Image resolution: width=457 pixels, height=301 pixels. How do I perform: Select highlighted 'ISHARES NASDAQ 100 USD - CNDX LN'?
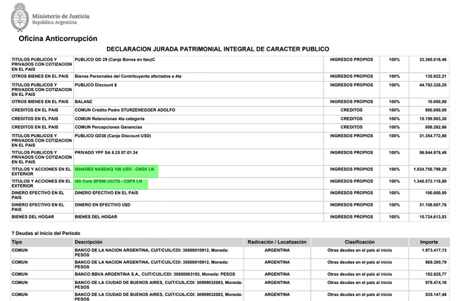114,169
